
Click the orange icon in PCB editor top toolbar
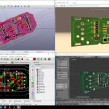pyautogui.click(x=45, y=59)
